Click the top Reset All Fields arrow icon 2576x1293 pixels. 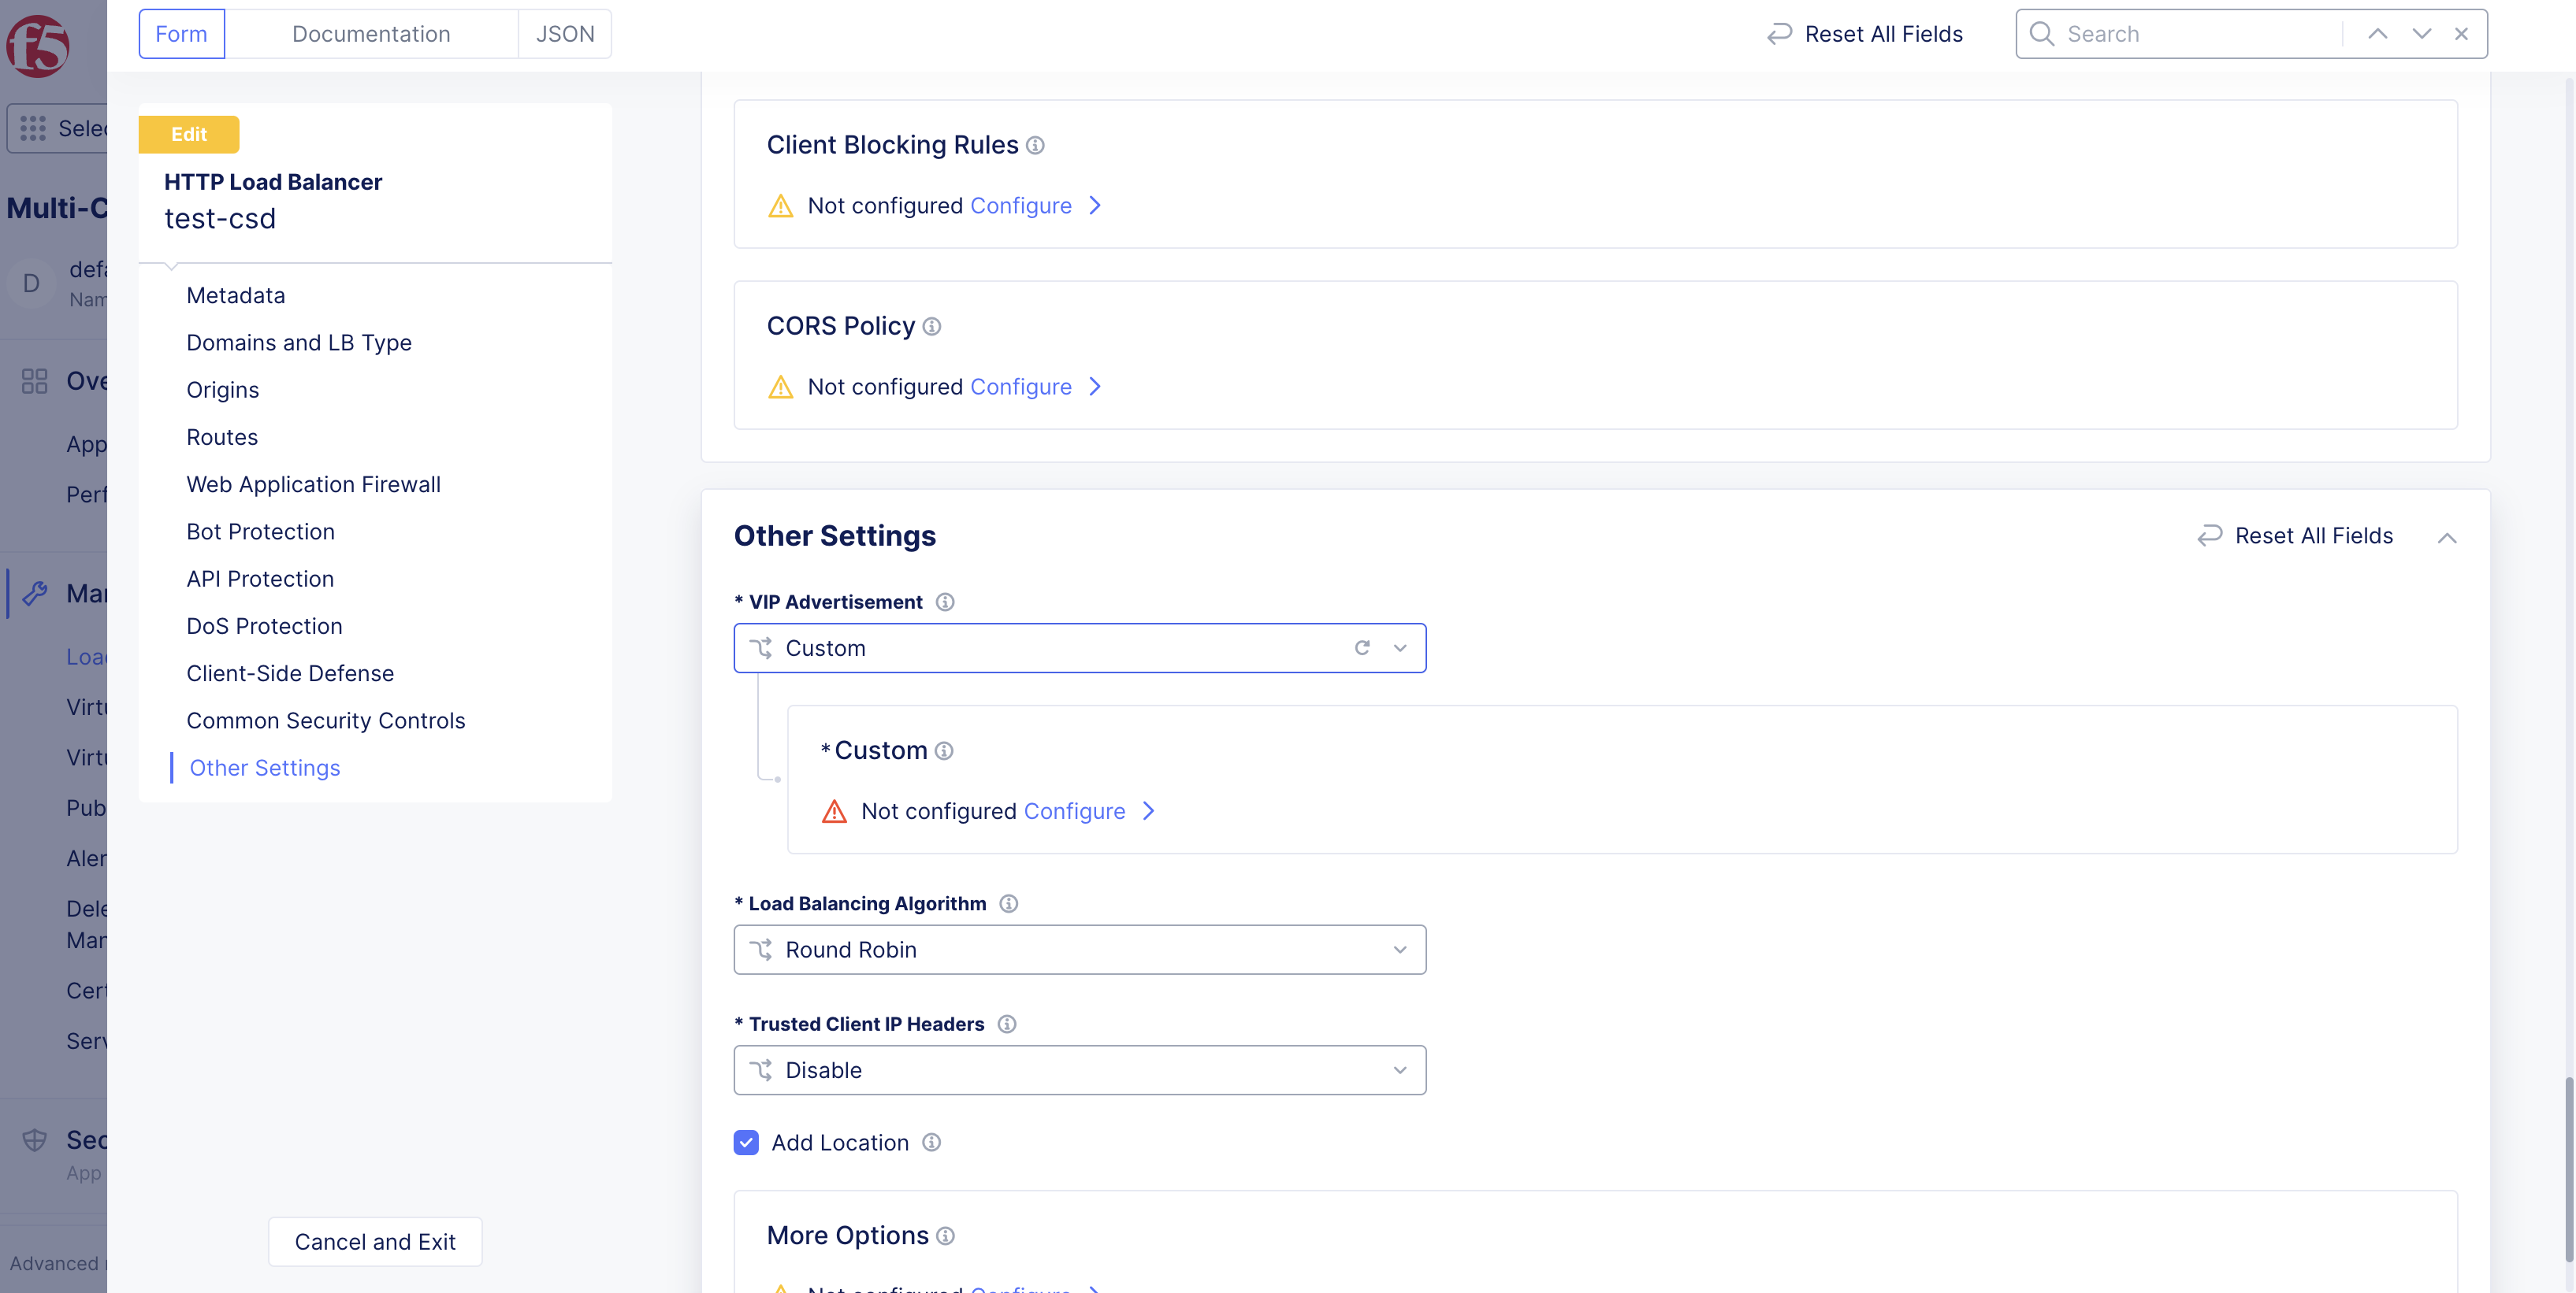(x=1779, y=34)
